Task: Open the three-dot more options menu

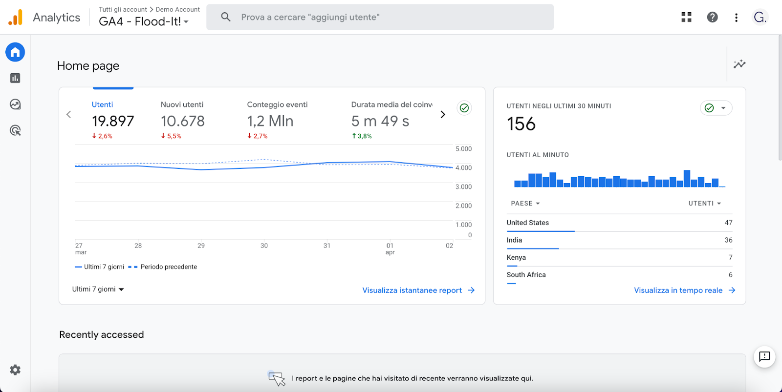Action: click(736, 18)
